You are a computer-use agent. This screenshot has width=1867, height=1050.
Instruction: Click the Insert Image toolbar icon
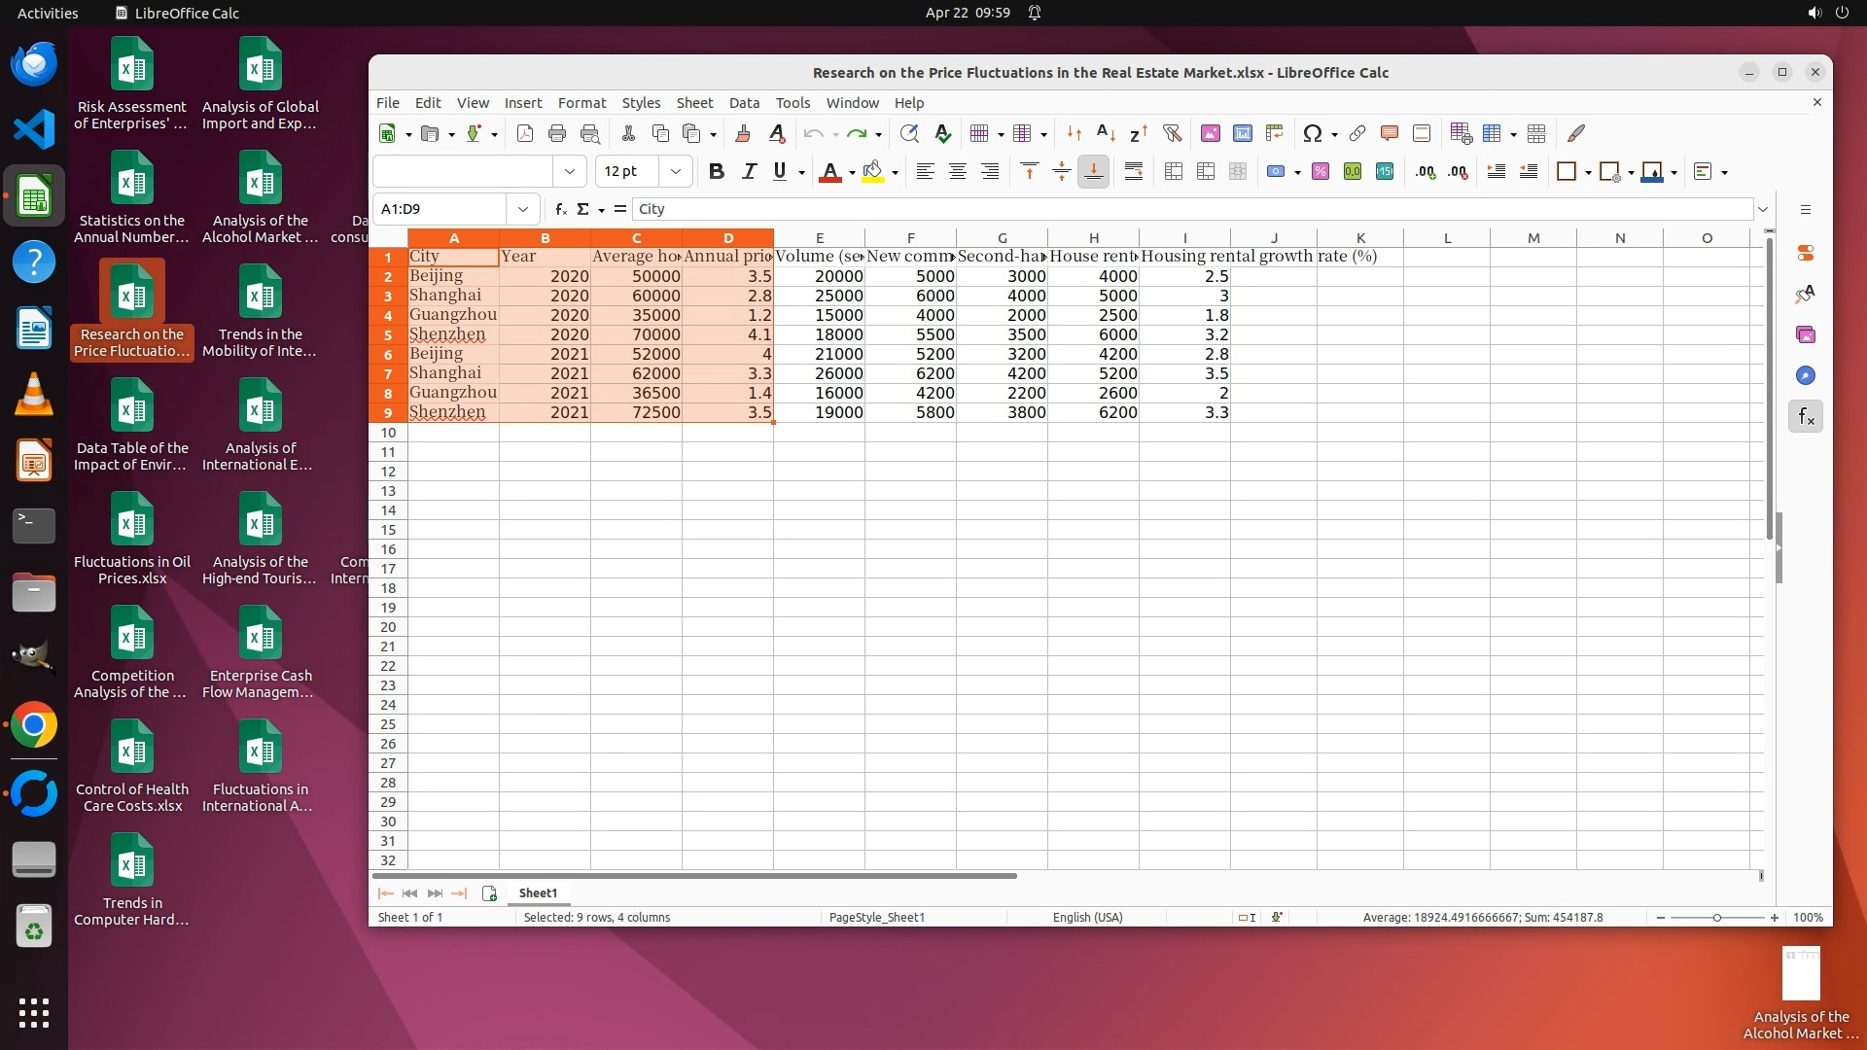(1210, 134)
